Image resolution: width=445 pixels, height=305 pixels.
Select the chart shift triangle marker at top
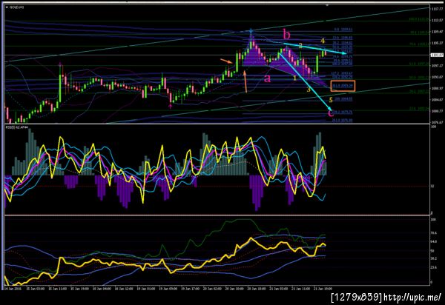(x=327, y=5)
